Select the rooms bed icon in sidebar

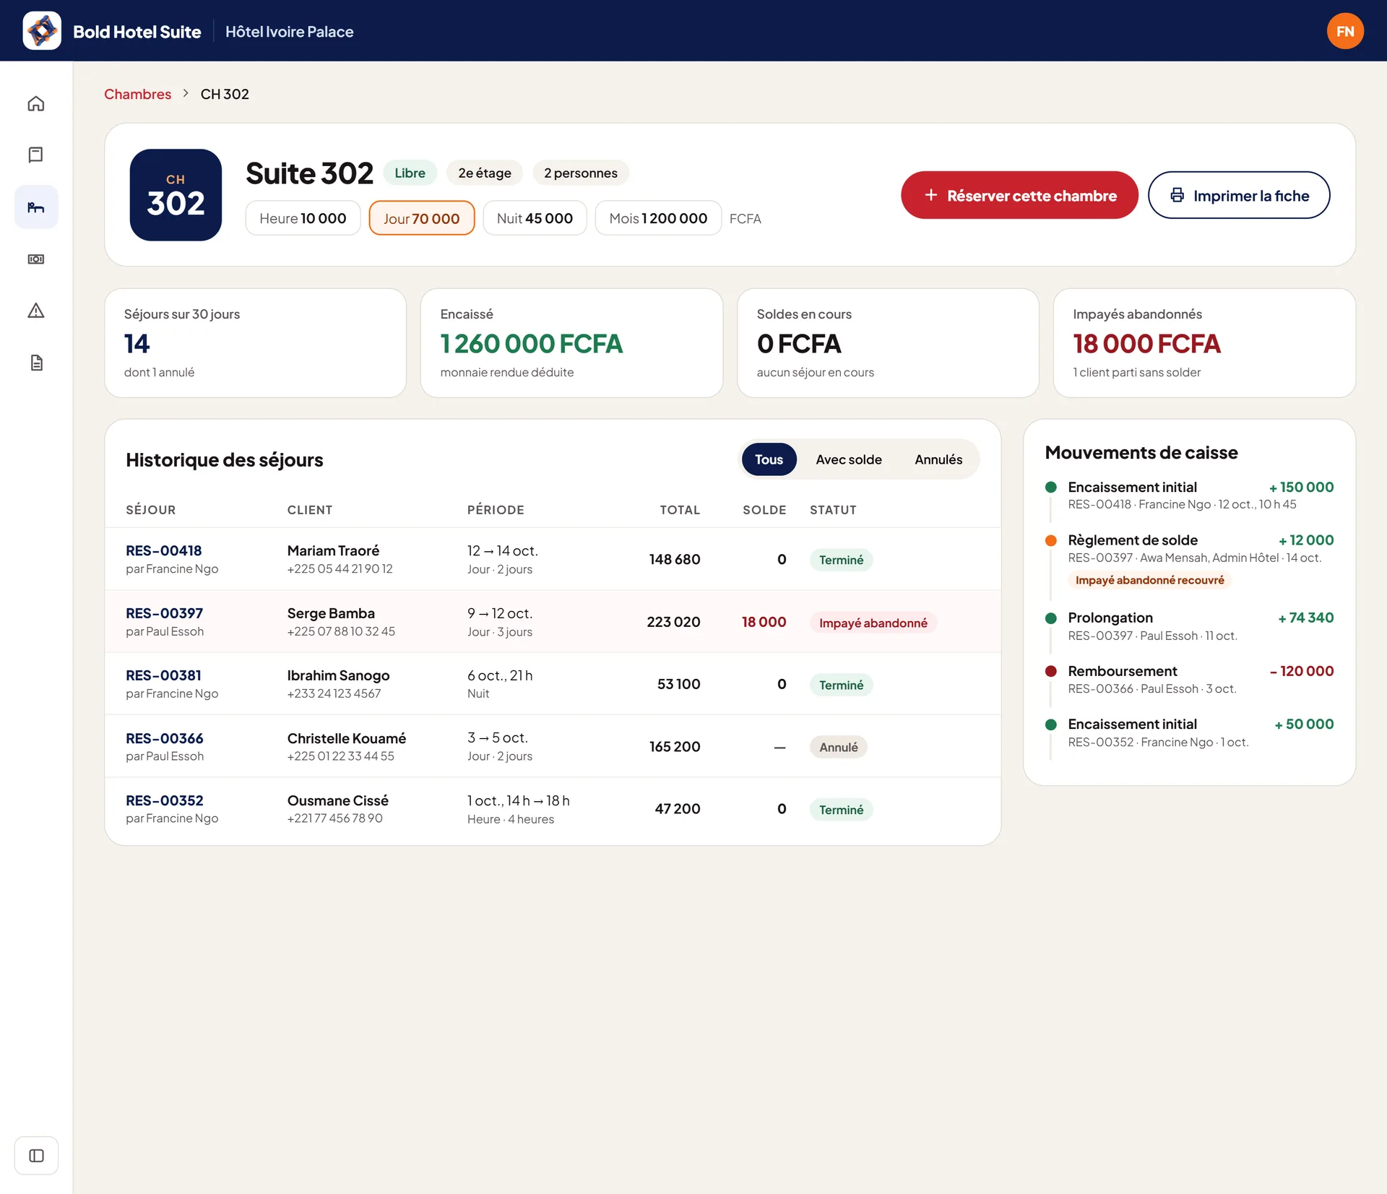[x=36, y=207]
